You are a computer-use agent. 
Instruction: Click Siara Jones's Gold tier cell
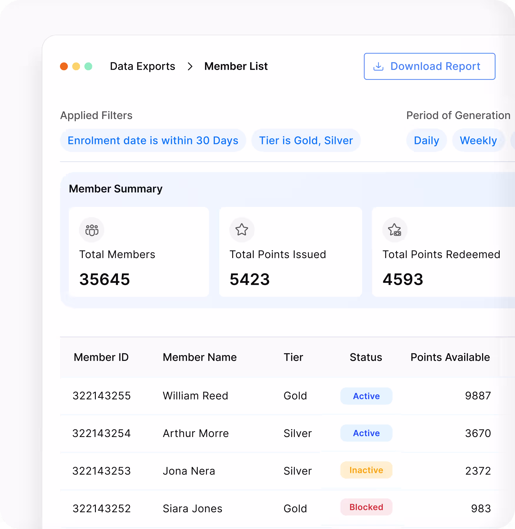[x=295, y=509]
